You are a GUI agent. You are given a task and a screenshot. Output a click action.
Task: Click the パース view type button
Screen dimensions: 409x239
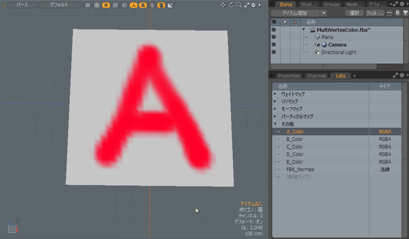[x=22, y=5]
